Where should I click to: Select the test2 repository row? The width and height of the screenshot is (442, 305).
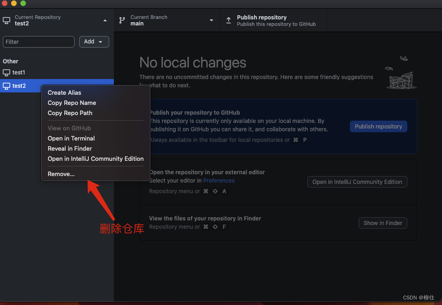pos(57,86)
